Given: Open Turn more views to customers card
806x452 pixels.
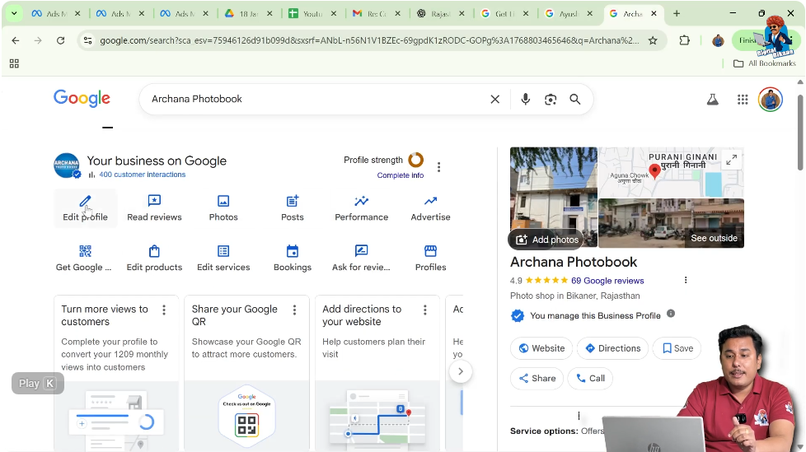Looking at the screenshot, I should [116, 374].
